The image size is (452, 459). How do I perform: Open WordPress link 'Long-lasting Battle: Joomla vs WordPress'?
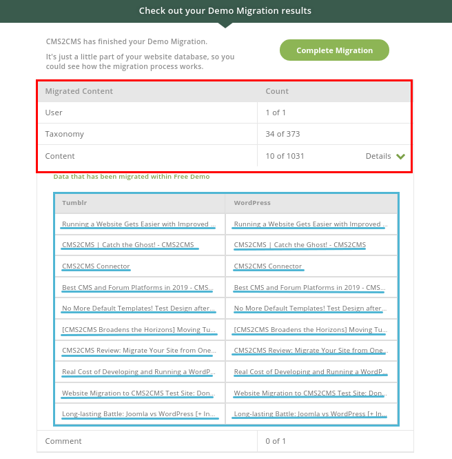(x=311, y=414)
